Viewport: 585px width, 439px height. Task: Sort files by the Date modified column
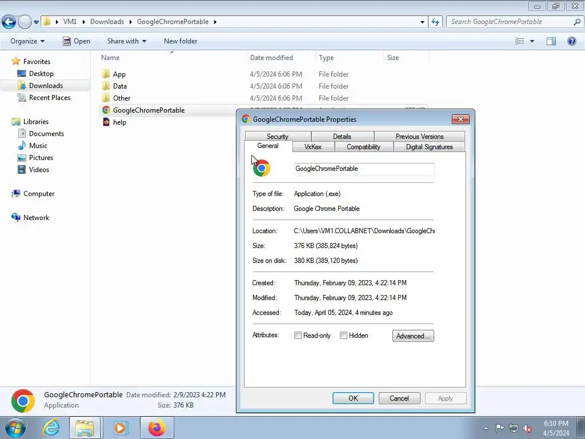(281, 58)
